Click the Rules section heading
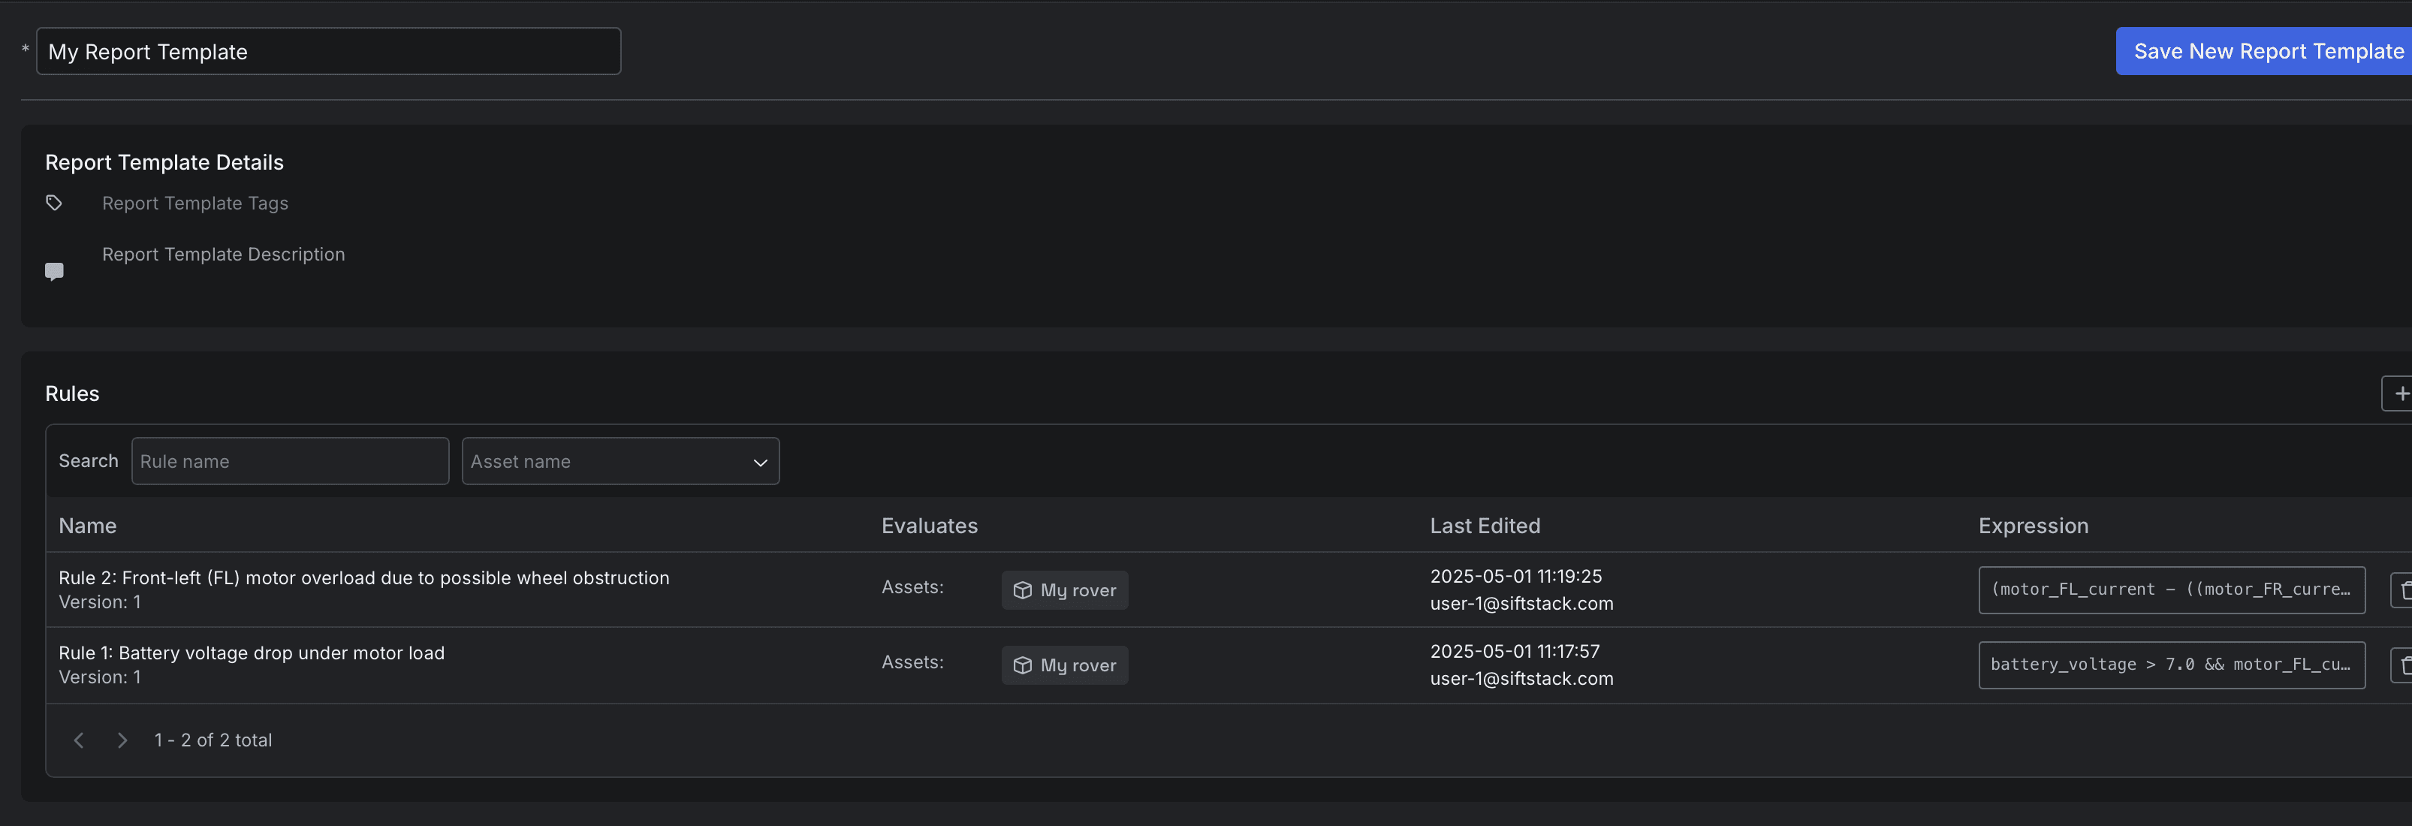Screen dimensions: 2412x826 [72, 393]
